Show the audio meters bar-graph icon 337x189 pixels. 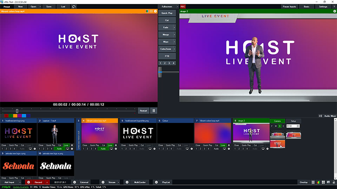(x=319, y=182)
